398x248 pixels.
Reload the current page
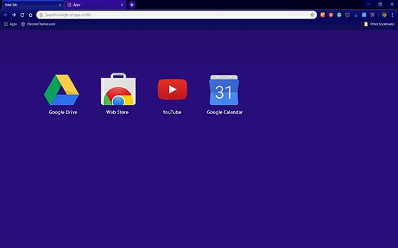(22, 15)
